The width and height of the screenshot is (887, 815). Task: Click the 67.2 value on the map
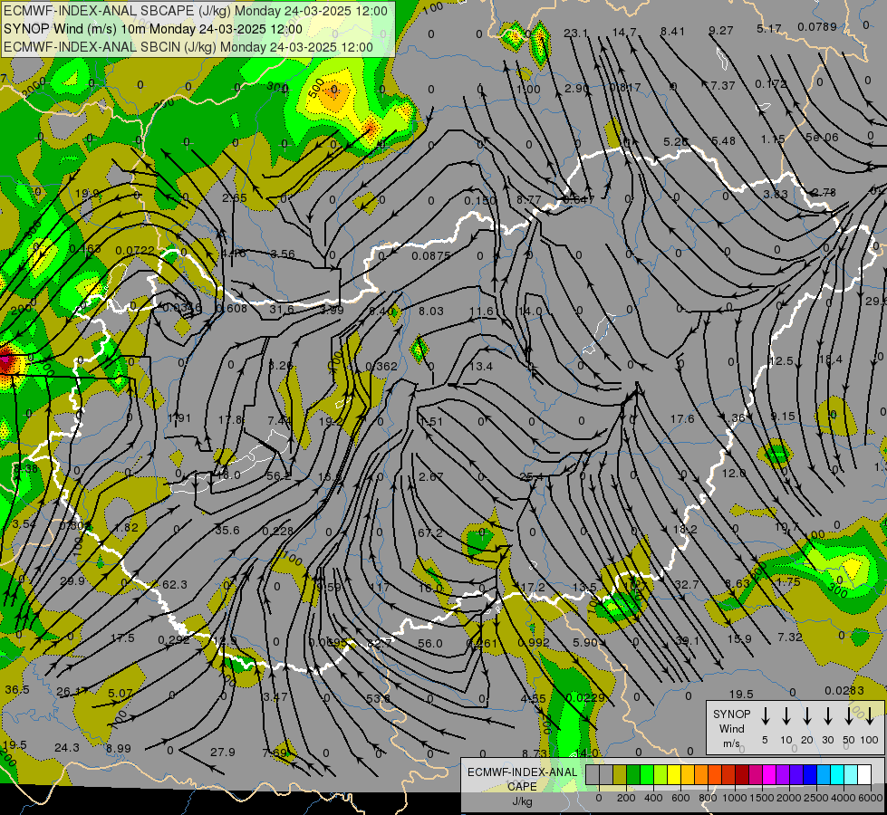[x=430, y=532]
